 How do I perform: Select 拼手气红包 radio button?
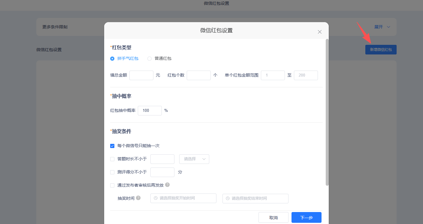112,59
